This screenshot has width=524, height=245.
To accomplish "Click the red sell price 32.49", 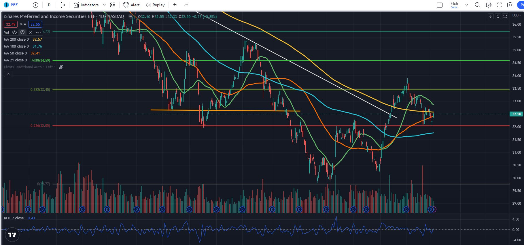I will (11, 24).
